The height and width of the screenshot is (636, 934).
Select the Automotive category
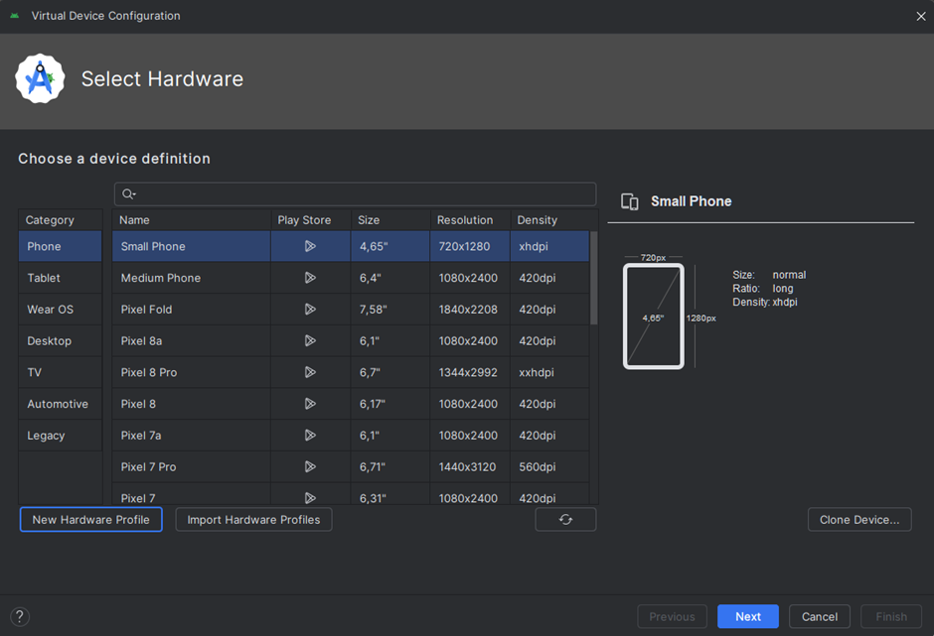(x=61, y=404)
